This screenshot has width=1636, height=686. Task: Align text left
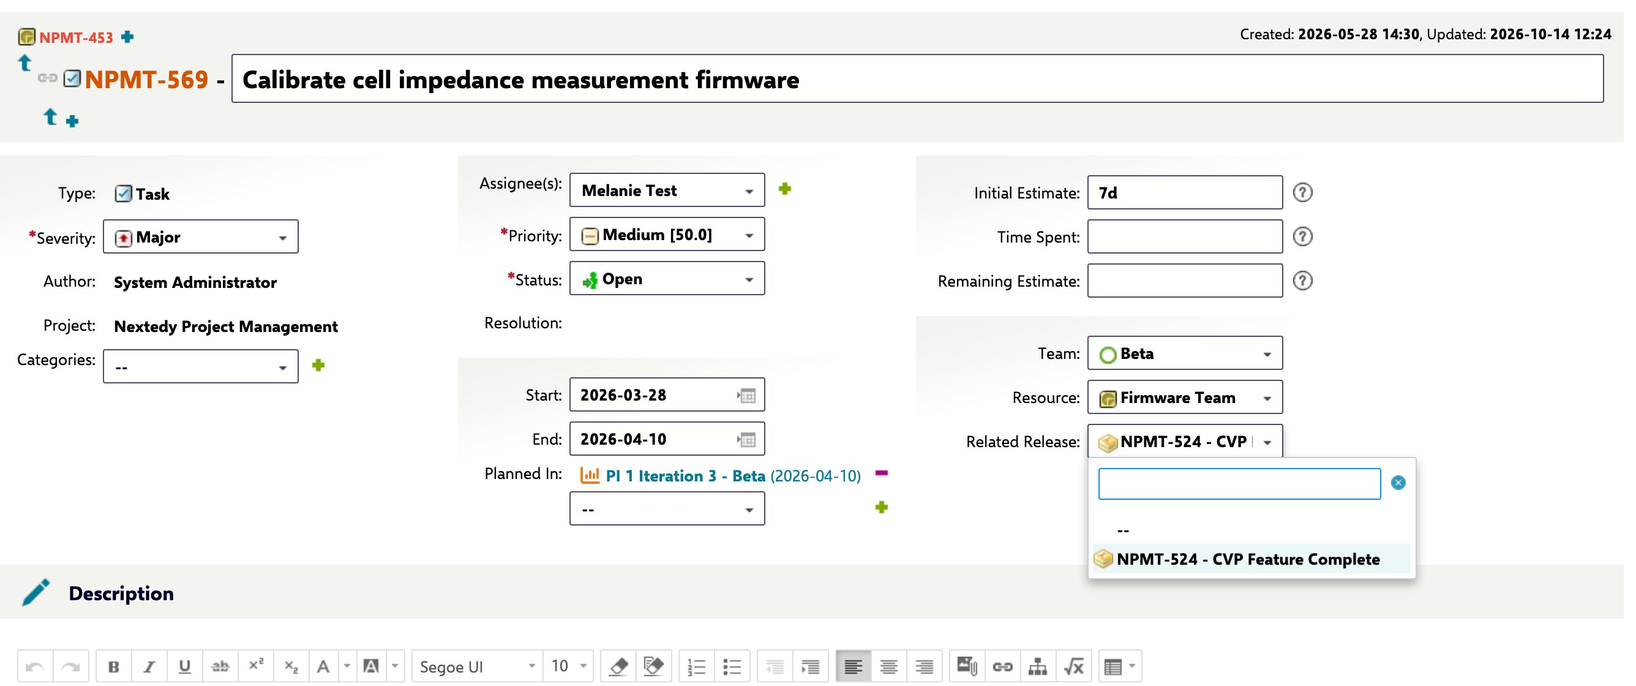point(854,666)
